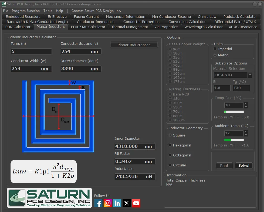Switch to the Min Conductor Spacing tab

click(x=171, y=17)
